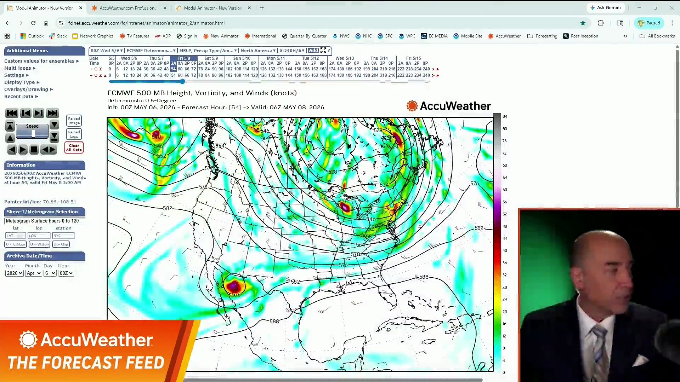Image resolution: width=680 pixels, height=382 pixels.
Task: Click the Clear All Data button
Action: tap(74, 147)
